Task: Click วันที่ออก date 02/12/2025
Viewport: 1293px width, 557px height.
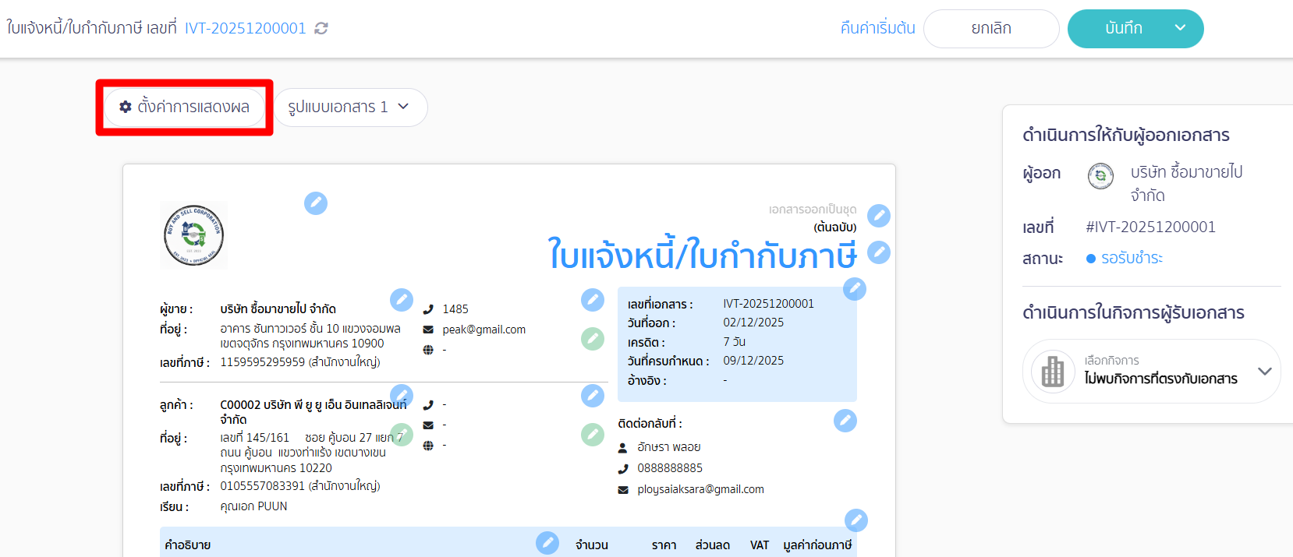Action: tap(753, 323)
